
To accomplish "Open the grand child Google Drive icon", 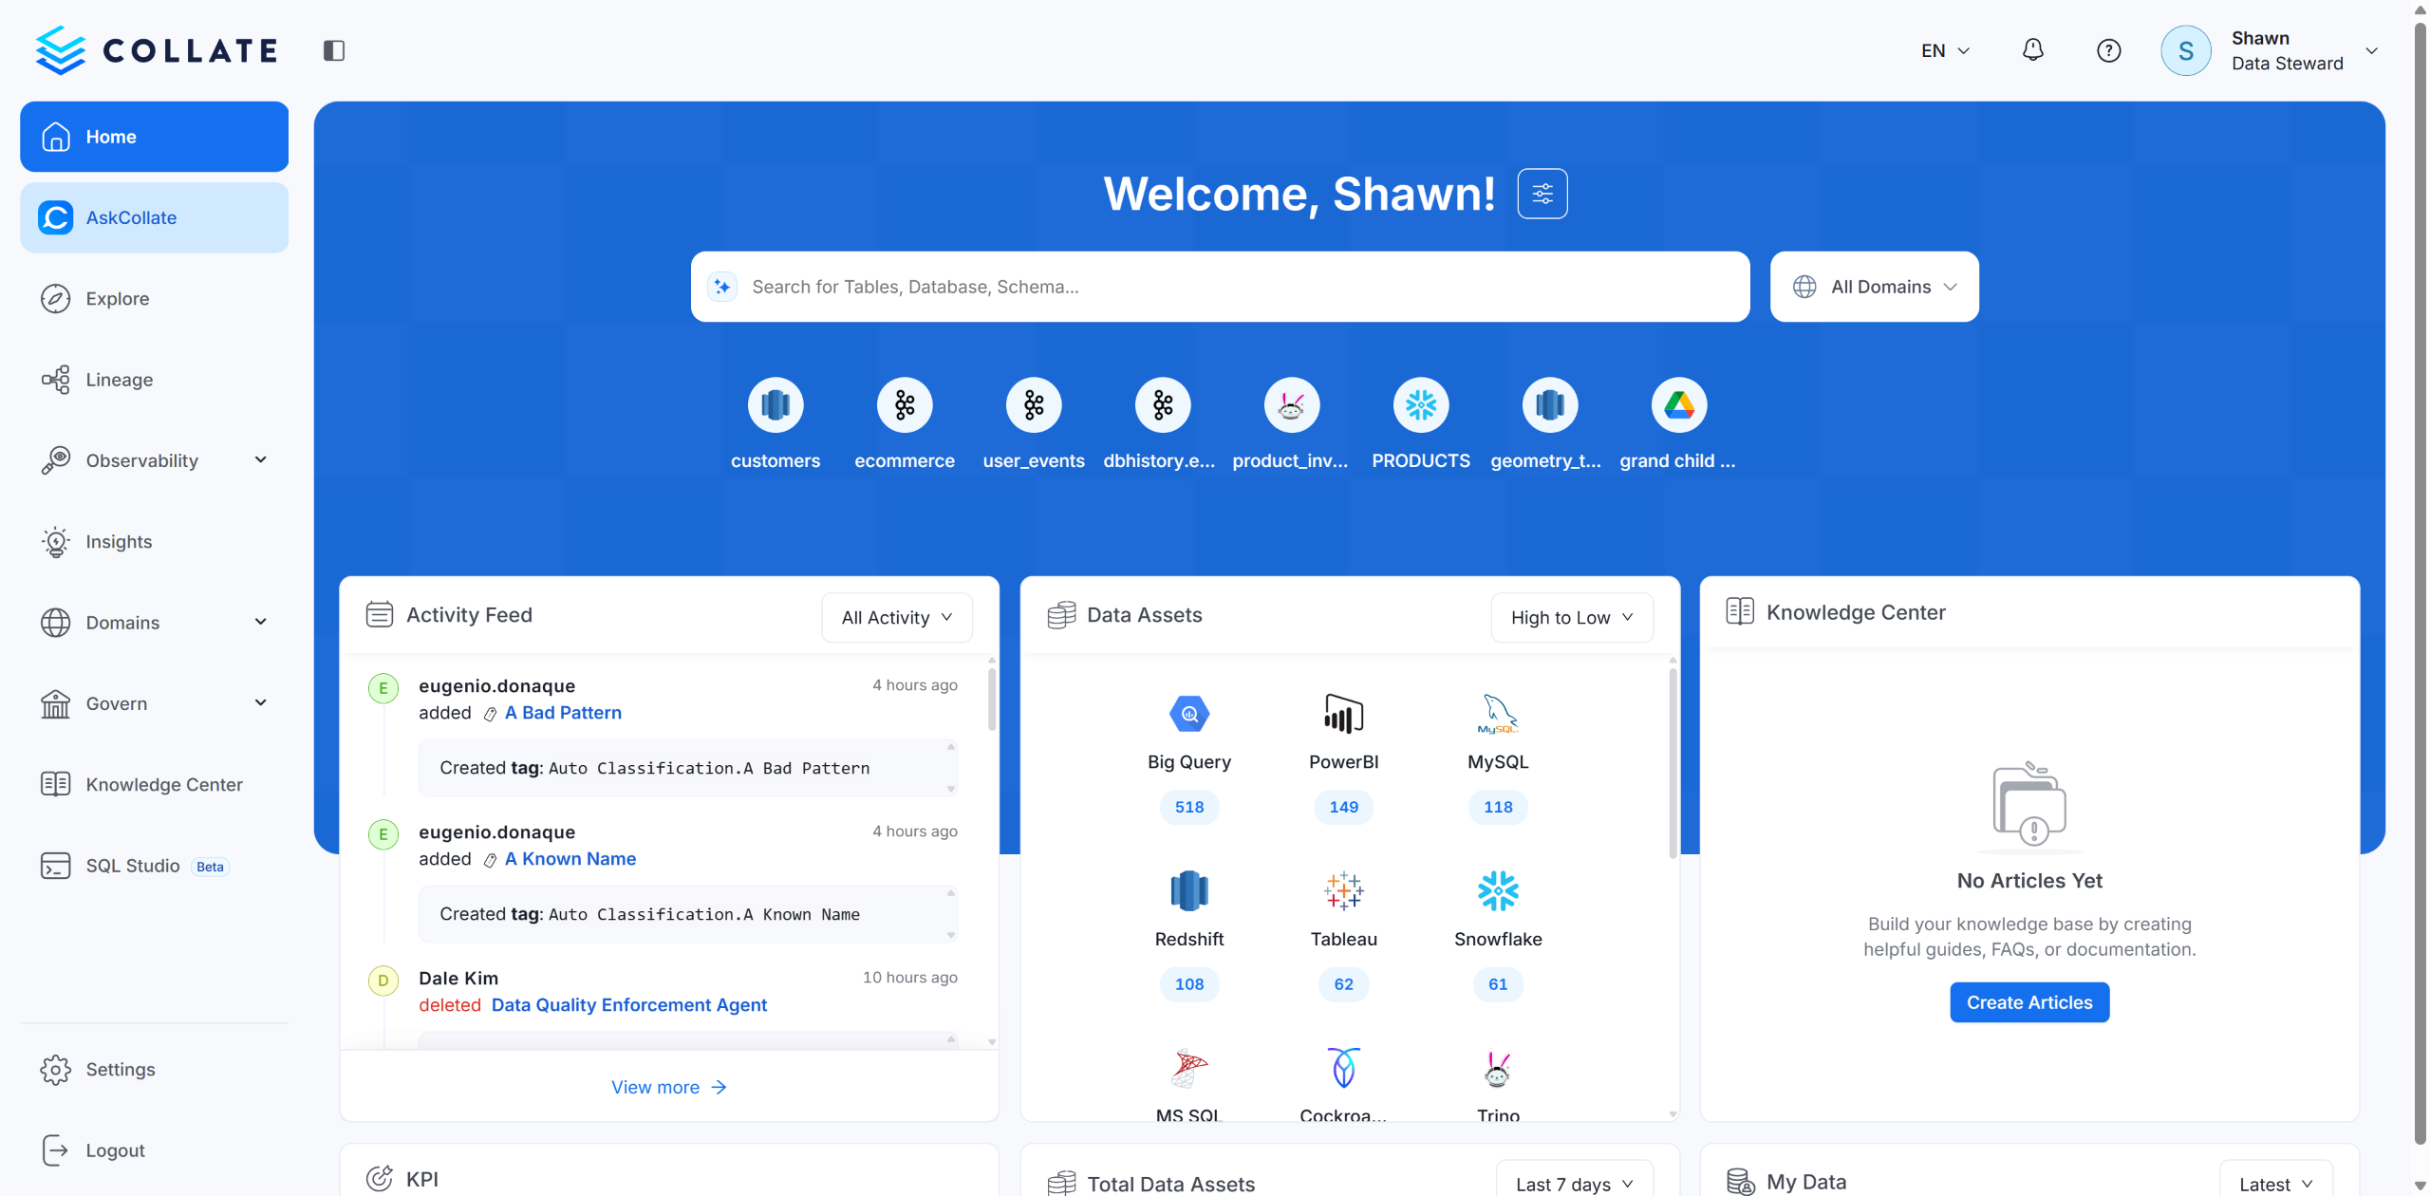I will click(x=1678, y=405).
